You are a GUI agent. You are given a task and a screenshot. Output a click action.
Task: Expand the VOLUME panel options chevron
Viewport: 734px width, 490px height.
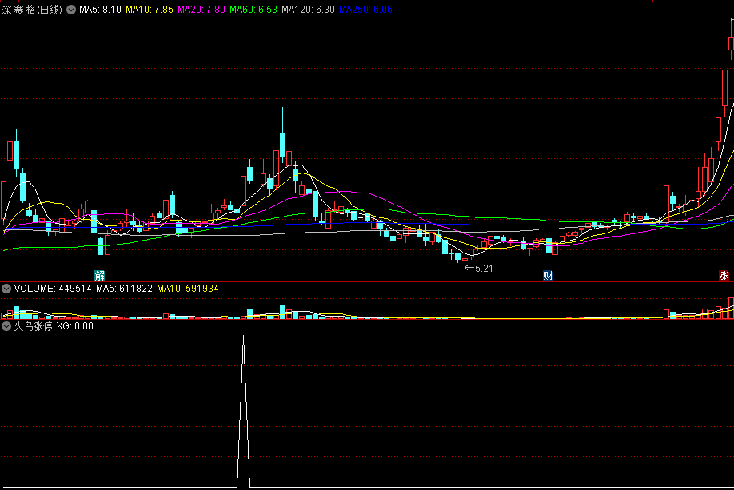6,289
